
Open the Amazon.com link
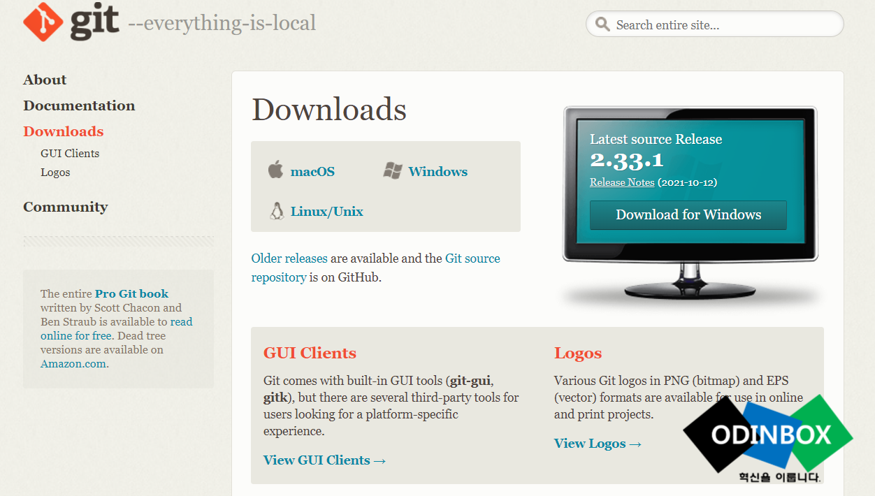pyautogui.click(x=73, y=363)
